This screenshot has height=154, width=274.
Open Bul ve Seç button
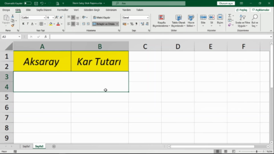(x=255, y=21)
